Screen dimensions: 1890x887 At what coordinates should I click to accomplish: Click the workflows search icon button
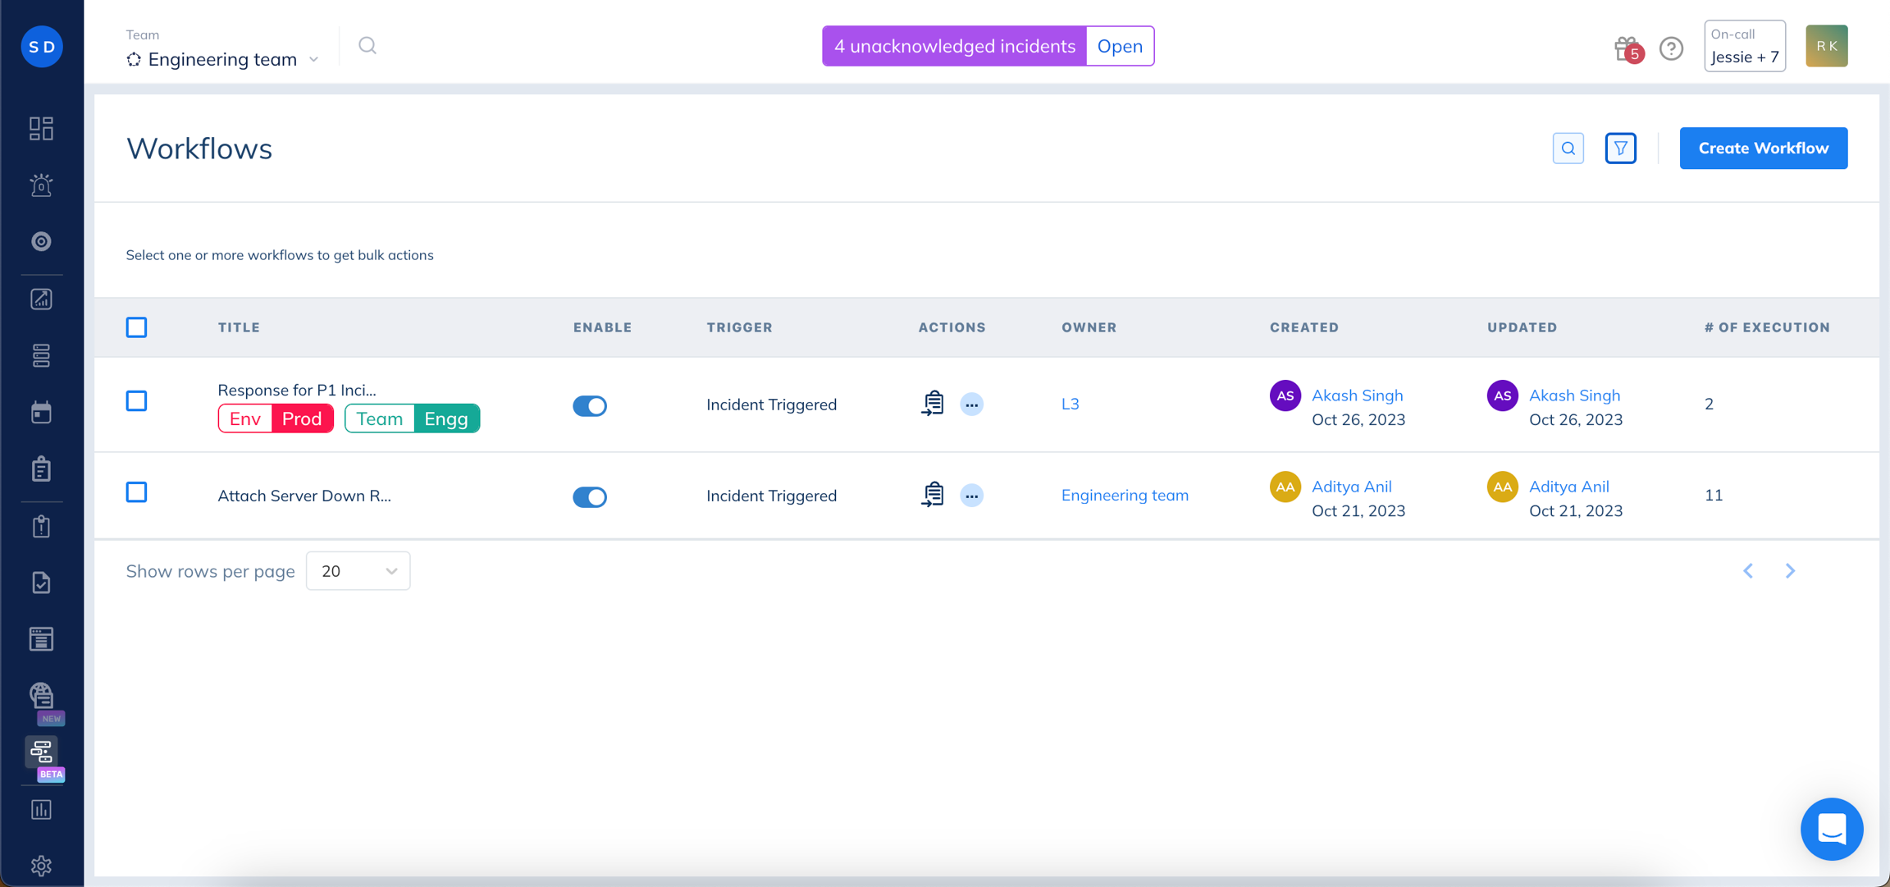point(1568,149)
